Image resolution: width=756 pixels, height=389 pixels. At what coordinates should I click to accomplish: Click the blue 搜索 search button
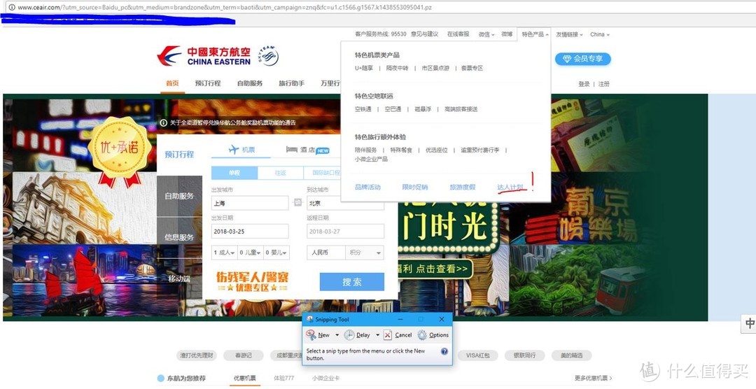352,282
